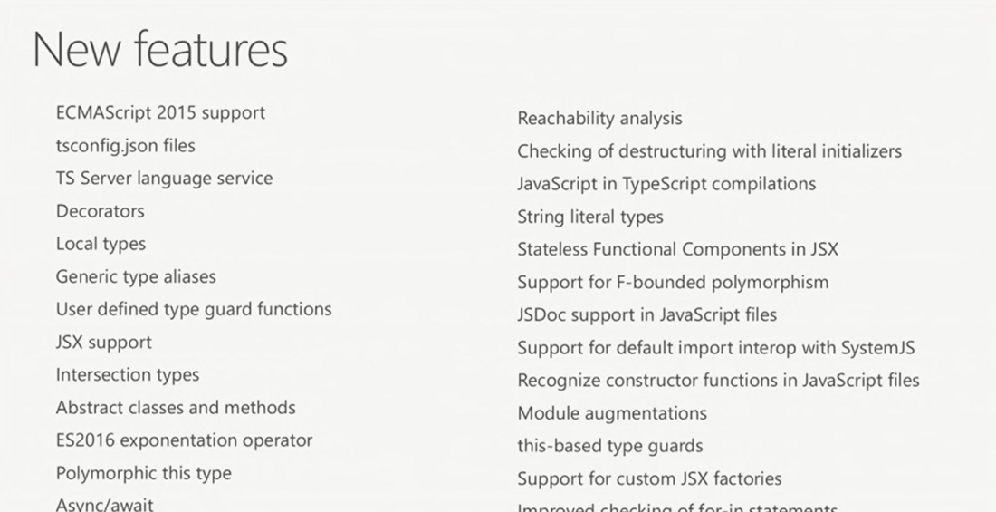
Task: Click "ES2016 exponentation operator" line
Action: (x=184, y=440)
